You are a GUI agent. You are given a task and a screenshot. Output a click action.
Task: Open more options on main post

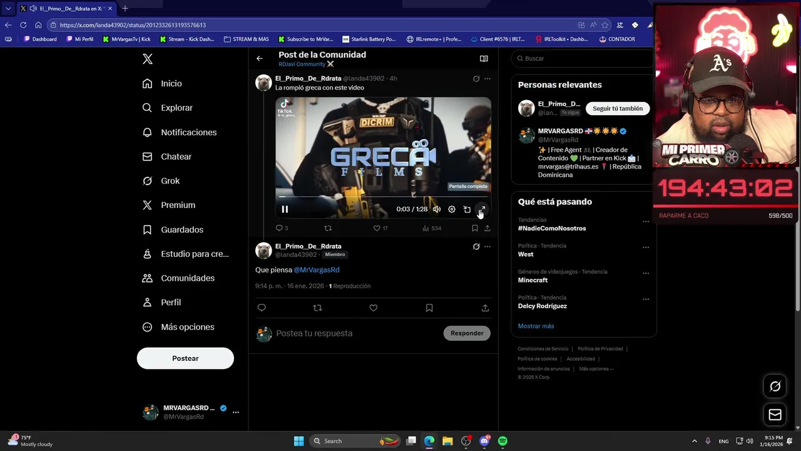(x=487, y=247)
